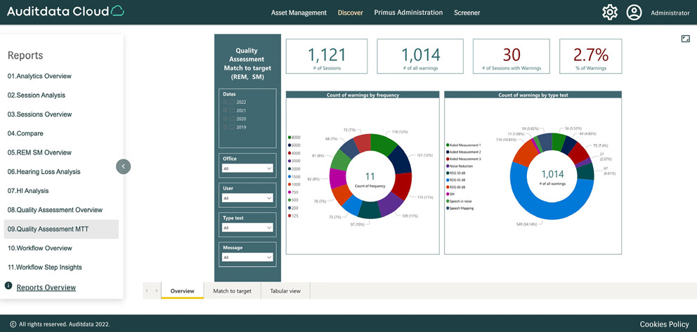Switch to the Tabular view tab

tap(285, 291)
